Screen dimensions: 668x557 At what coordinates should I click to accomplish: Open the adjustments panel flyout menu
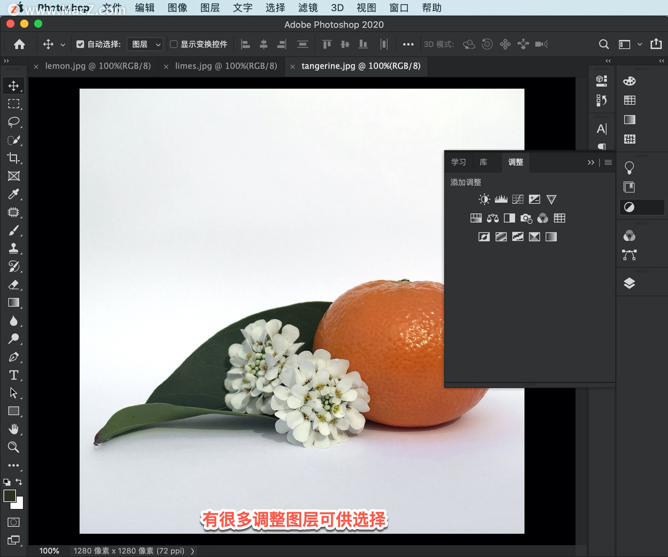pyautogui.click(x=608, y=162)
